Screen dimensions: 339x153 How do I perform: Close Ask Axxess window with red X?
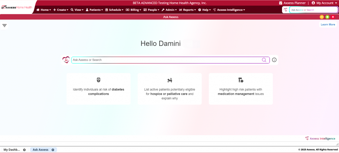click(333, 17)
